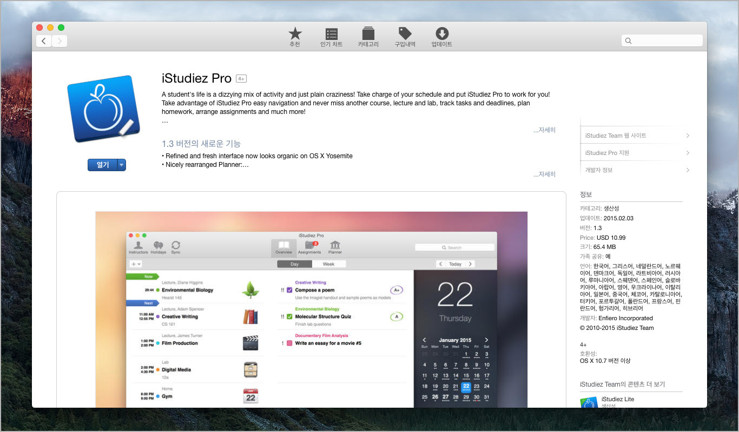
Task: Click the 열기 button
Action: pyautogui.click(x=103, y=165)
